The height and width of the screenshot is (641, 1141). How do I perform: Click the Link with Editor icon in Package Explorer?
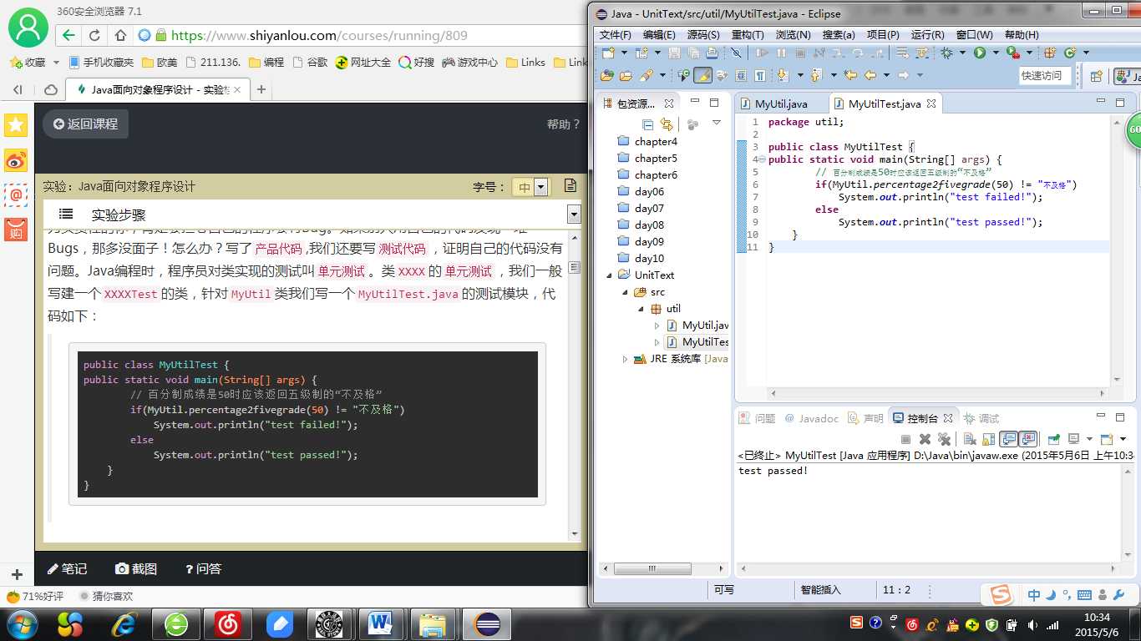tap(667, 124)
